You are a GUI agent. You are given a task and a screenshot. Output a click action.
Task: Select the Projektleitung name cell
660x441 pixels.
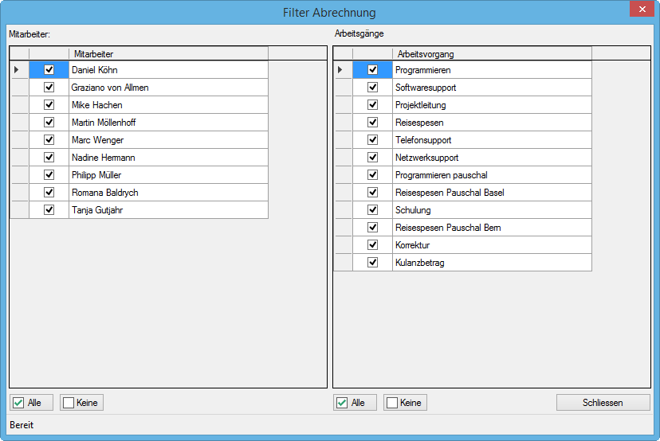tap(492, 105)
